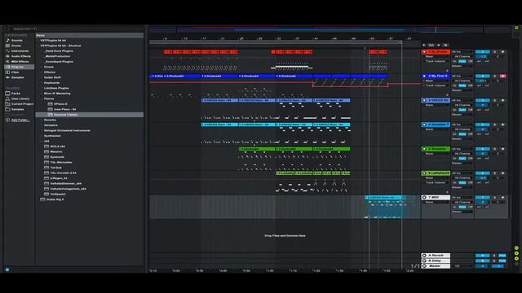Click the Search browser field
Image resolution: width=522 pixels, height=293 pixels.
pos(77,29)
